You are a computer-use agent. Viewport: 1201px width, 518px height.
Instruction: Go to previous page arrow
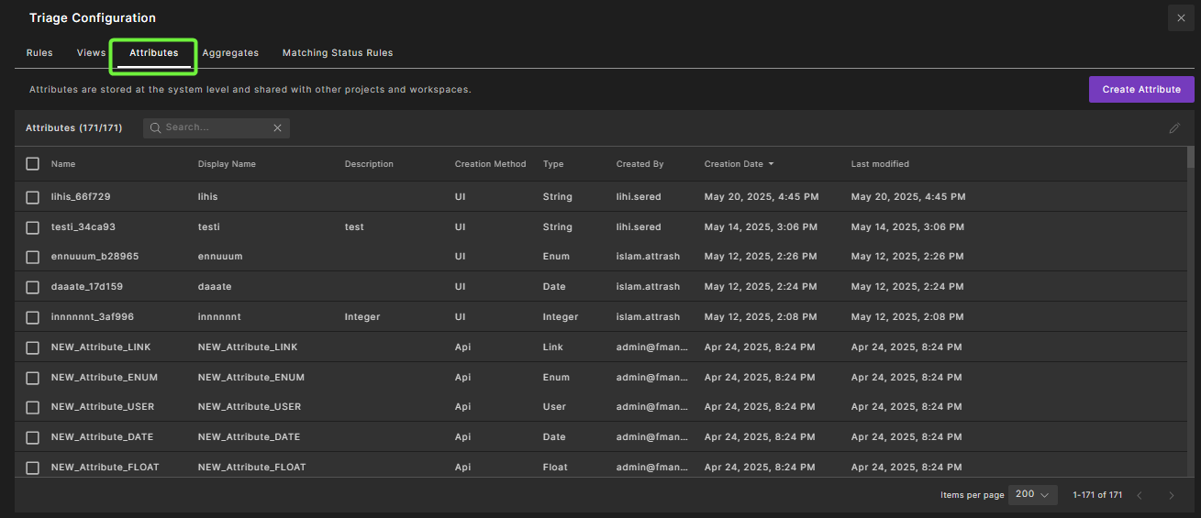pos(1140,495)
